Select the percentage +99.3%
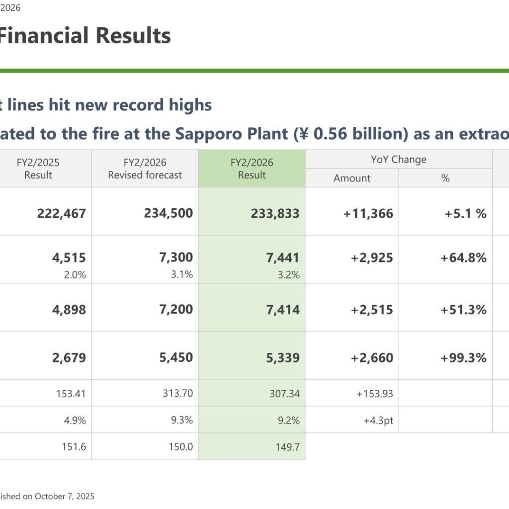This screenshot has width=509, height=509. click(464, 357)
